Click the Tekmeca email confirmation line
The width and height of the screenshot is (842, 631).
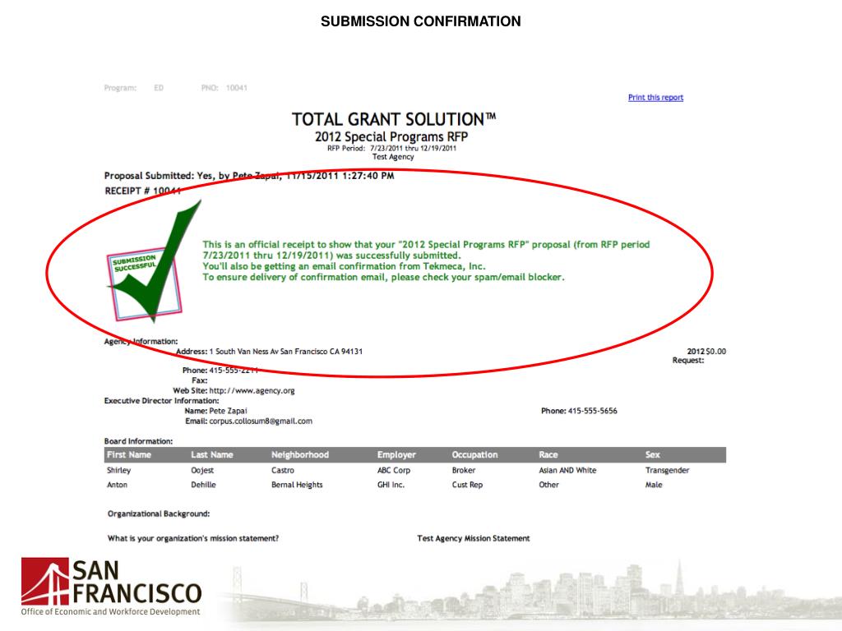point(344,266)
